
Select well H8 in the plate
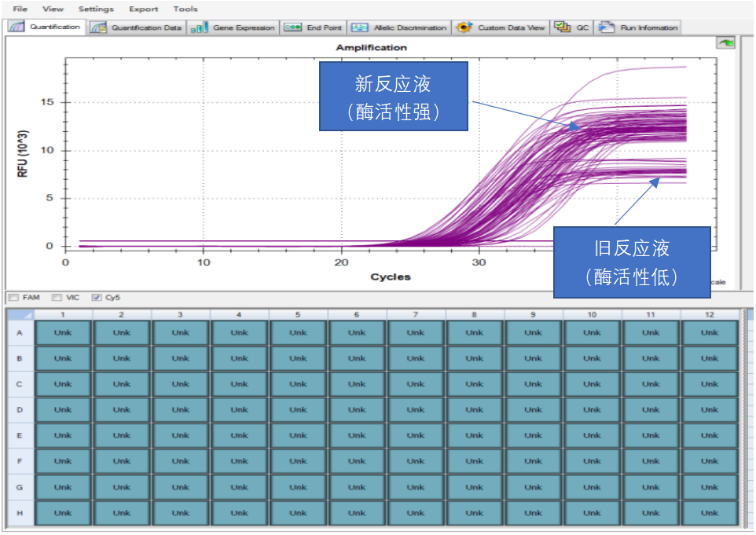click(474, 513)
